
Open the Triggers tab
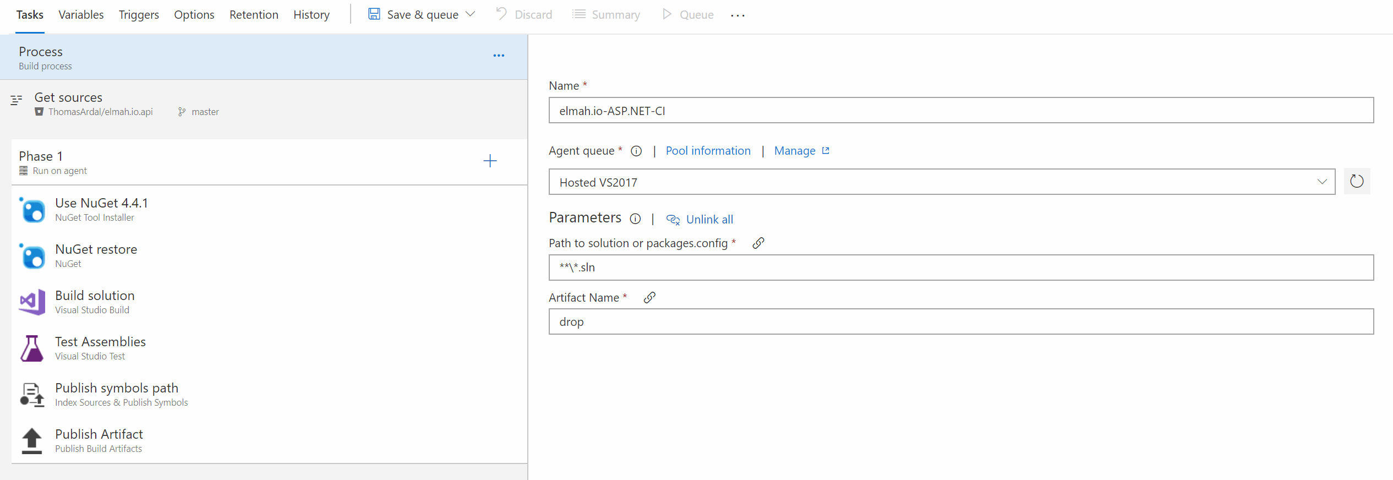tap(139, 15)
